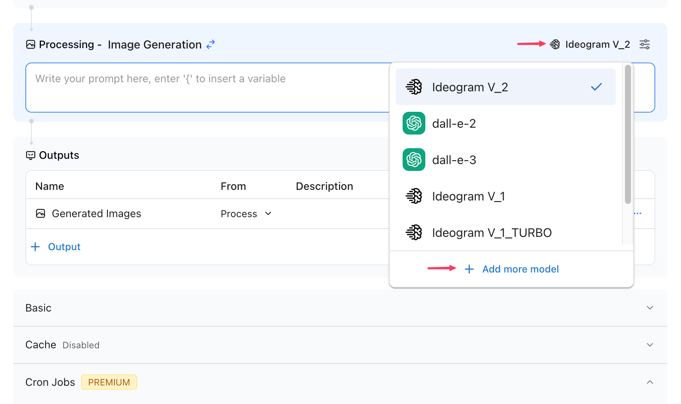Image resolution: width=681 pixels, height=404 pixels.
Task: Click the swap processing type arrows icon
Action: coord(211,44)
